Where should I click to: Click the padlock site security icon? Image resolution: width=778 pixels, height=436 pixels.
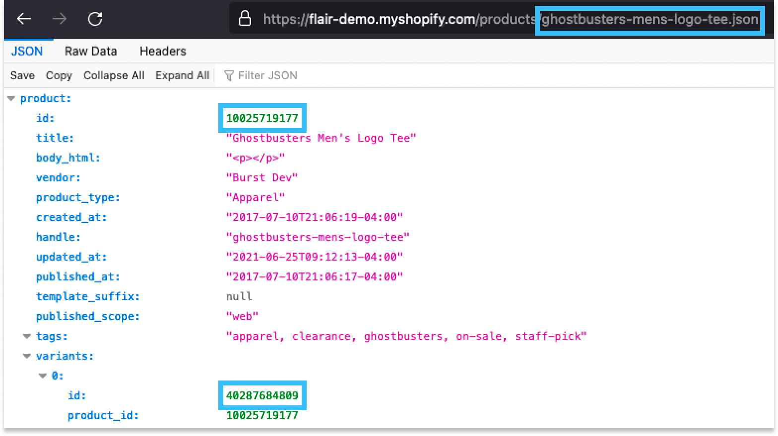coord(245,19)
